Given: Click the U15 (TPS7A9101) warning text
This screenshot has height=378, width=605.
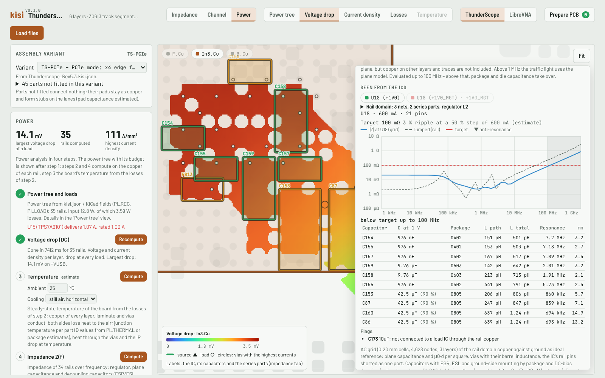Looking at the screenshot, I should pos(76,227).
